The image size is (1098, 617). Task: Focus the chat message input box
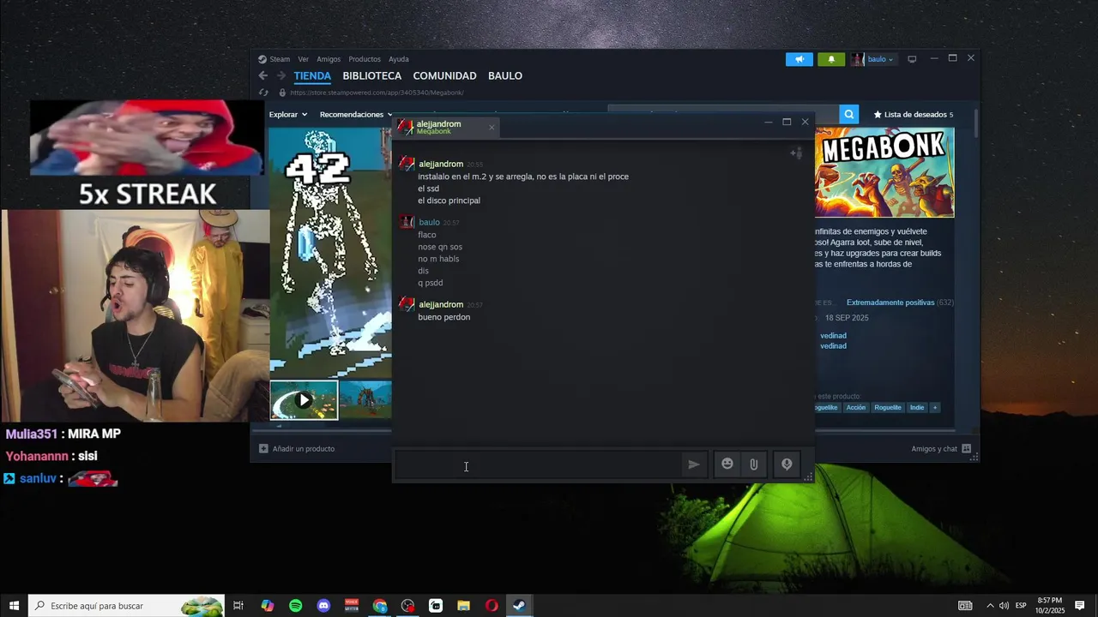[x=538, y=465]
